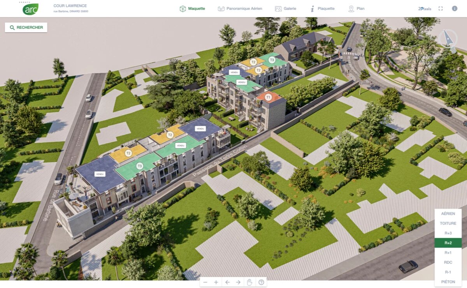Rotate view with the left arrow icon
This screenshot has width=467, height=288.
pos(227,282)
